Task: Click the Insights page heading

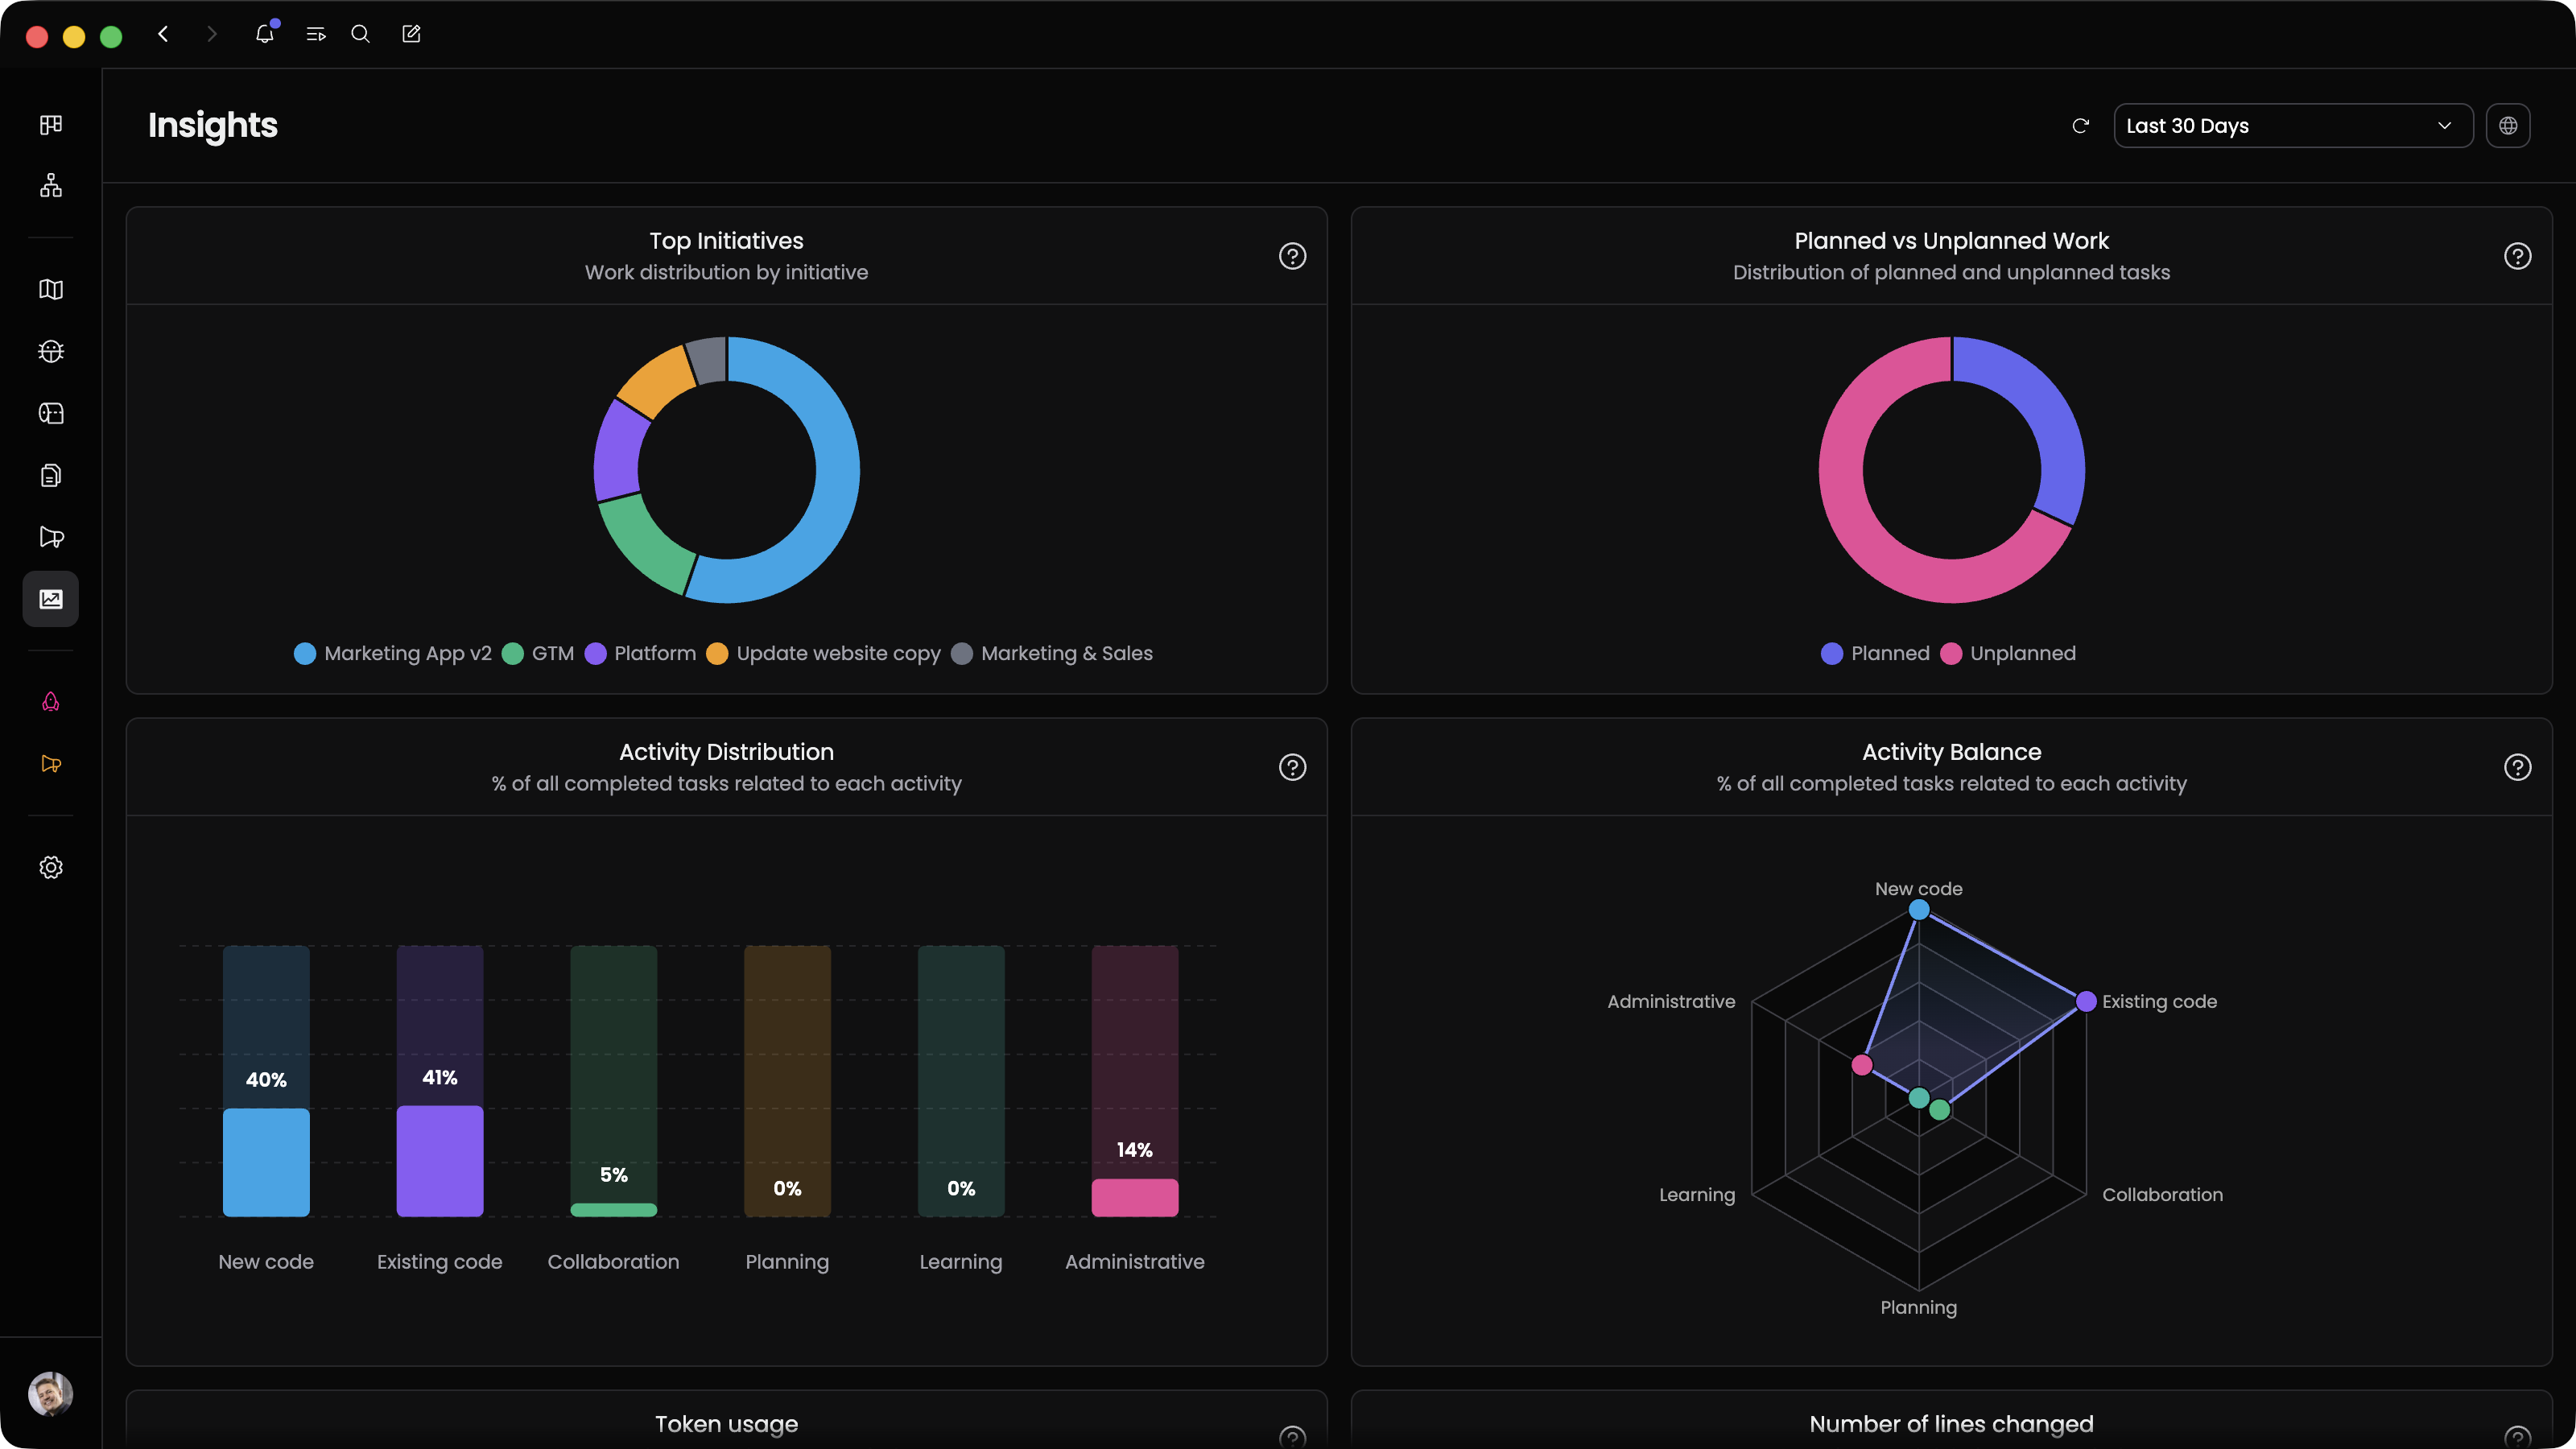Action: (x=213, y=125)
